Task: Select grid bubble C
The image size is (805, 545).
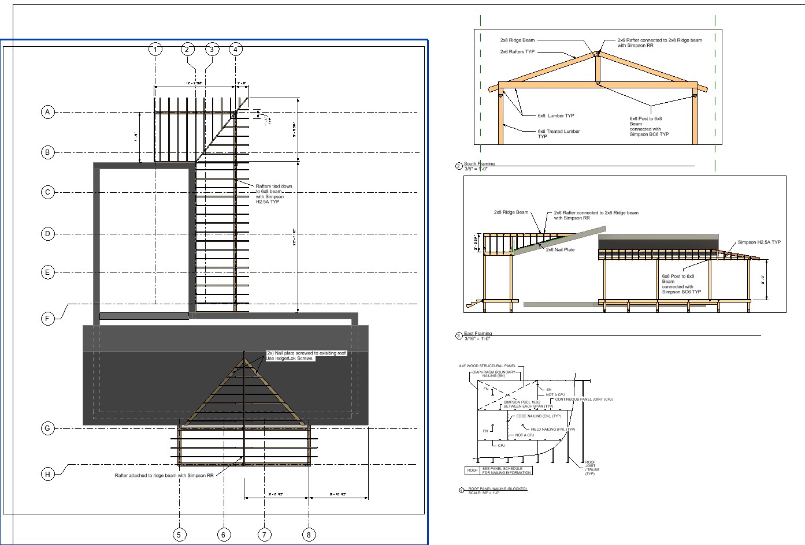Action: (x=48, y=192)
